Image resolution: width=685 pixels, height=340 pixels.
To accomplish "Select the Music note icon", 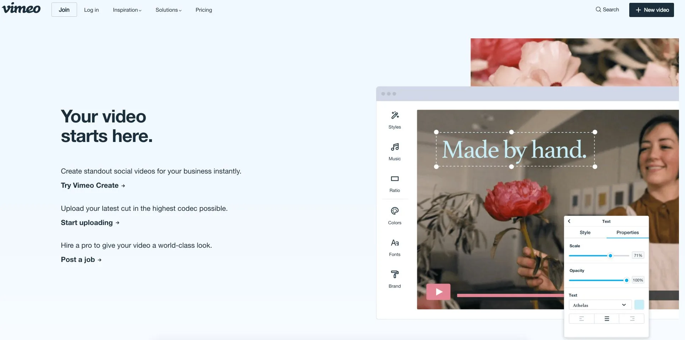I will coord(395,147).
